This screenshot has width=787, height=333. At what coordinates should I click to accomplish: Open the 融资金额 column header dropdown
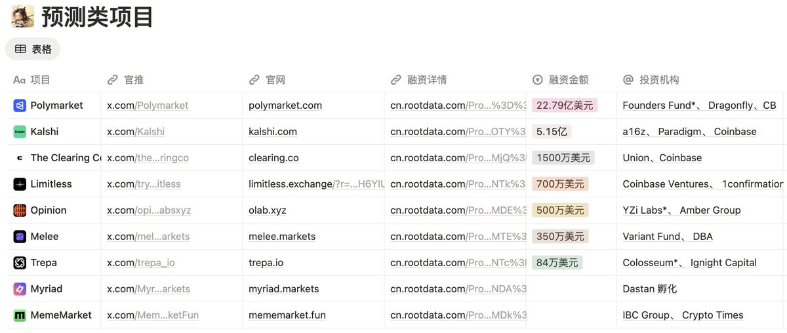tap(561, 80)
